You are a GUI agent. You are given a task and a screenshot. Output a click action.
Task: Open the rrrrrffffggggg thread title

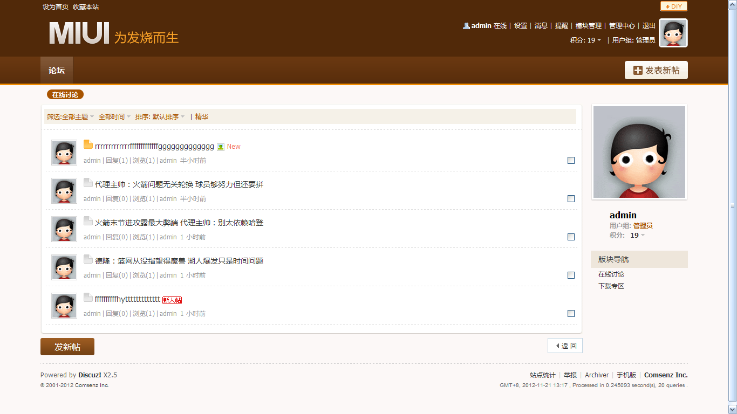[x=154, y=146]
